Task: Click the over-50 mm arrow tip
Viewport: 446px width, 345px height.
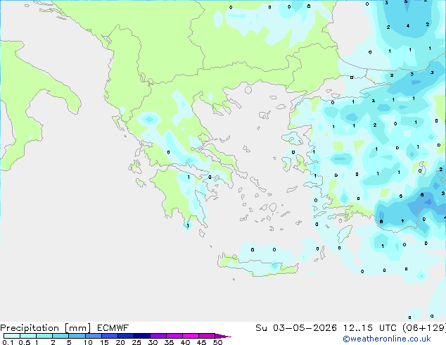Action: click(223, 336)
